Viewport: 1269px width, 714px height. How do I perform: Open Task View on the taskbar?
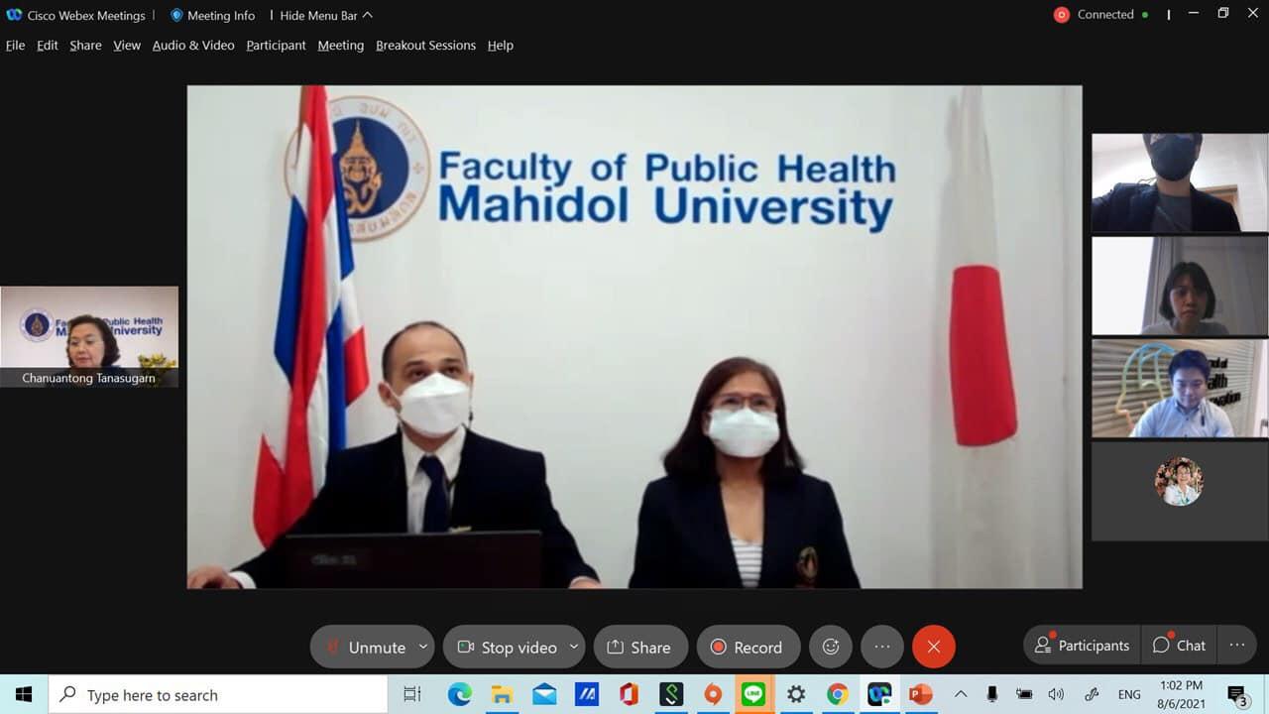point(412,694)
